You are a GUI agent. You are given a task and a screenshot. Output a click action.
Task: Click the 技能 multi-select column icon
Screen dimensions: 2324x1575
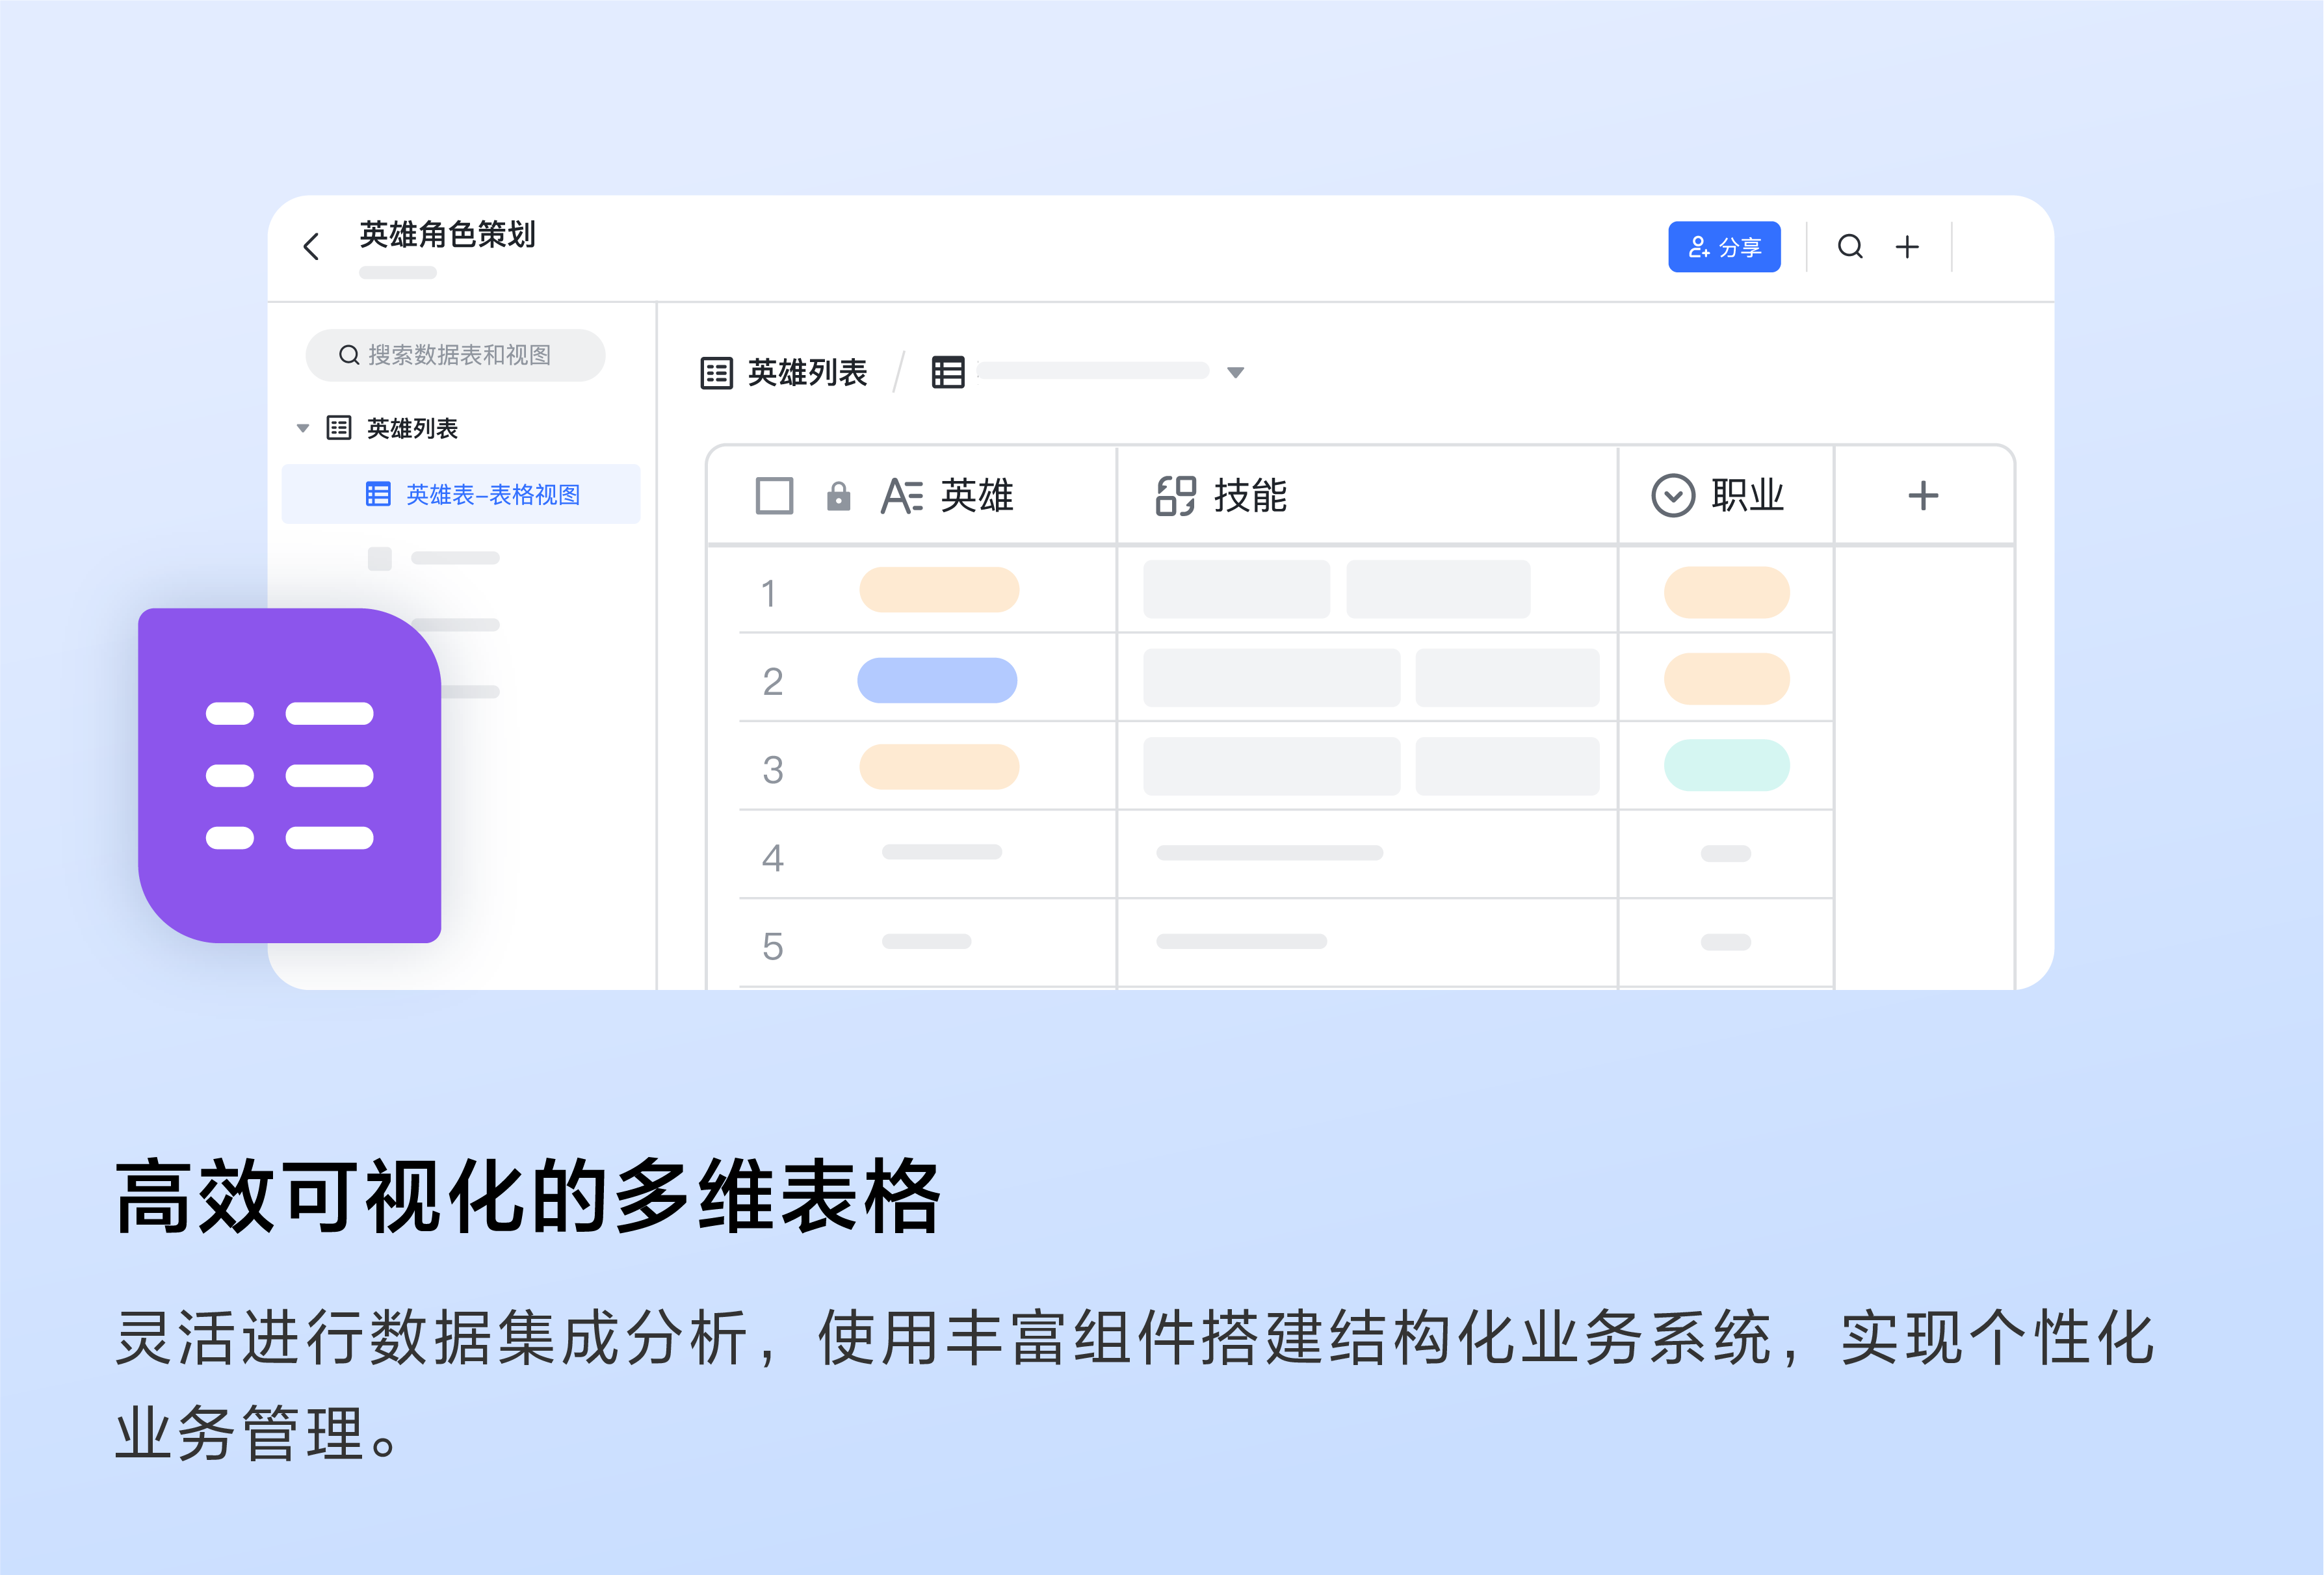coord(1175,496)
